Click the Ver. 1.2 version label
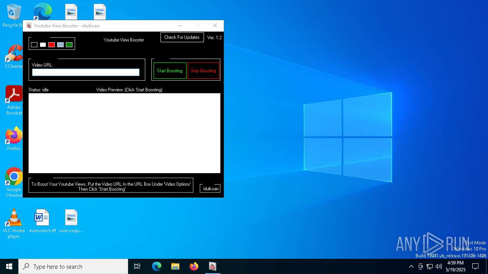Viewport: 488px width, 274px height. pyautogui.click(x=214, y=38)
